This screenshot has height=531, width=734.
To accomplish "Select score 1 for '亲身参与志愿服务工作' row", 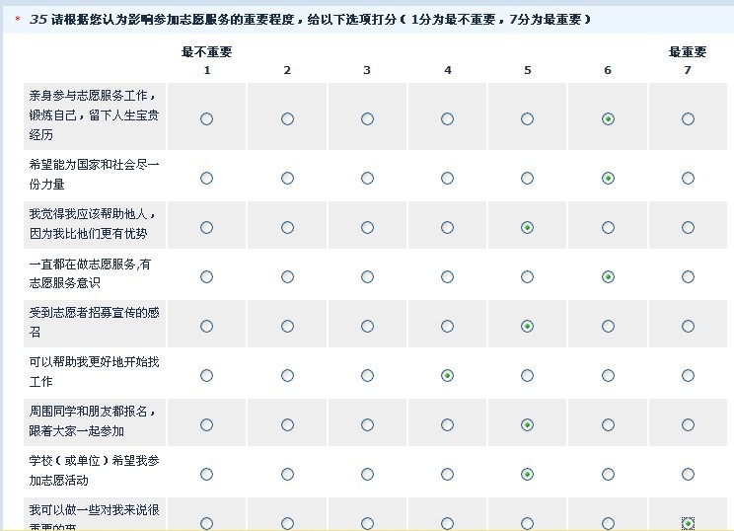I will 206,118.
